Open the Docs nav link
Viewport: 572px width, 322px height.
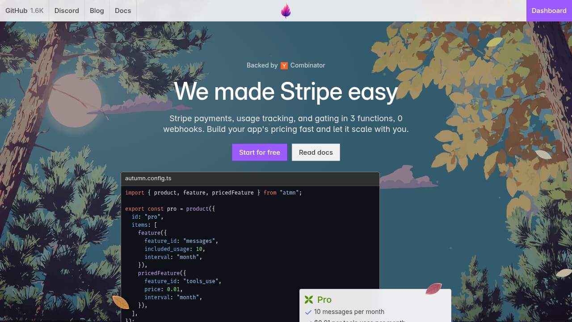pos(123,11)
